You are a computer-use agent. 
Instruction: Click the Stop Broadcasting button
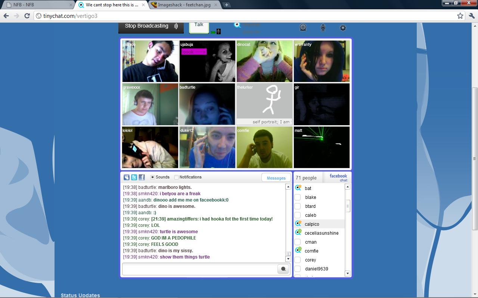(151, 26)
